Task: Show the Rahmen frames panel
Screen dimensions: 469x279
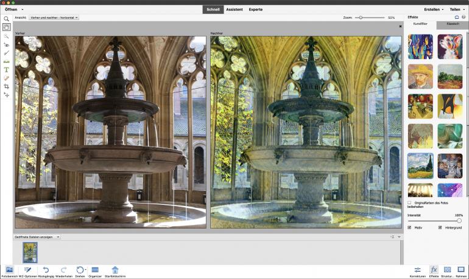Action: [x=461, y=270]
